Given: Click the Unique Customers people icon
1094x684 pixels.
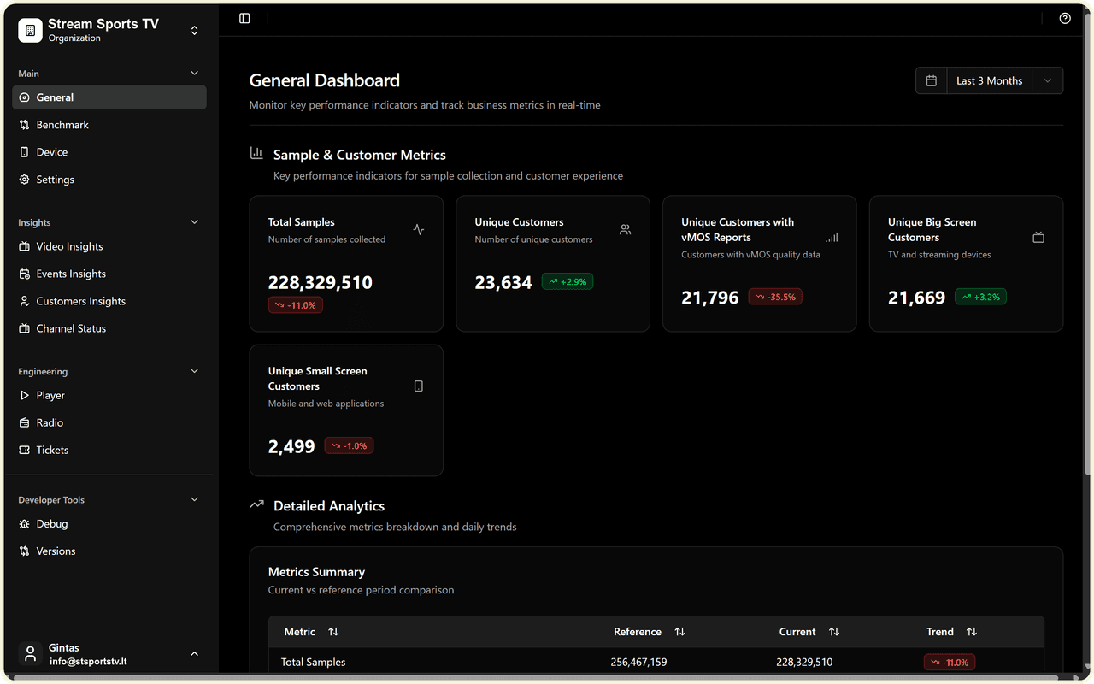Looking at the screenshot, I should [626, 229].
